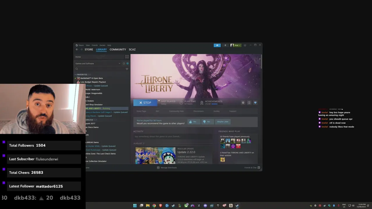This screenshot has width=372, height=209.
Task: Toggle favorite heart for this game
Action: pos(255,102)
